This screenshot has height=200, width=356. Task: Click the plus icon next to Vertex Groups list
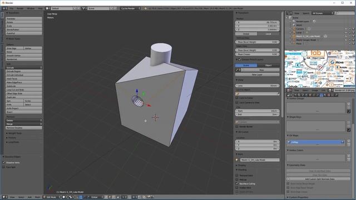(x=349, y=104)
